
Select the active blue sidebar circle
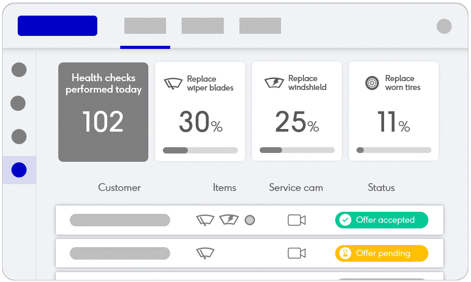pos(19,170)
